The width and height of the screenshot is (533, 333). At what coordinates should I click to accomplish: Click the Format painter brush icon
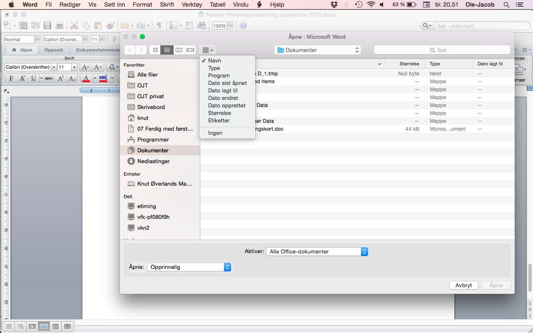(x=110, y=25)
